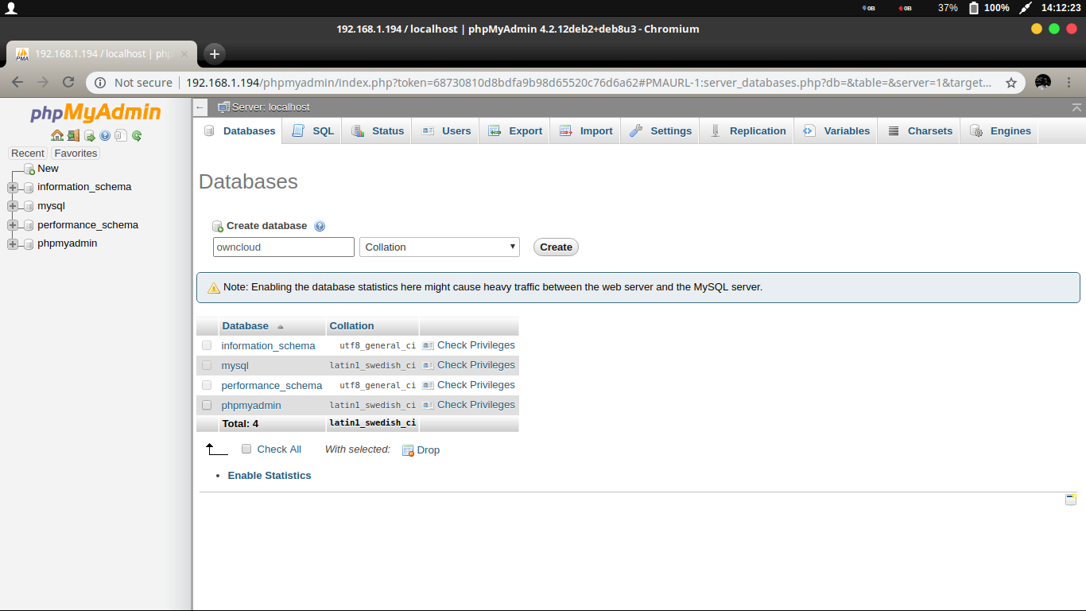1086x611 pixels.
Task: Expand information_schema in the navigation tree
Action: pyautogui.click(x=13, y=188)
